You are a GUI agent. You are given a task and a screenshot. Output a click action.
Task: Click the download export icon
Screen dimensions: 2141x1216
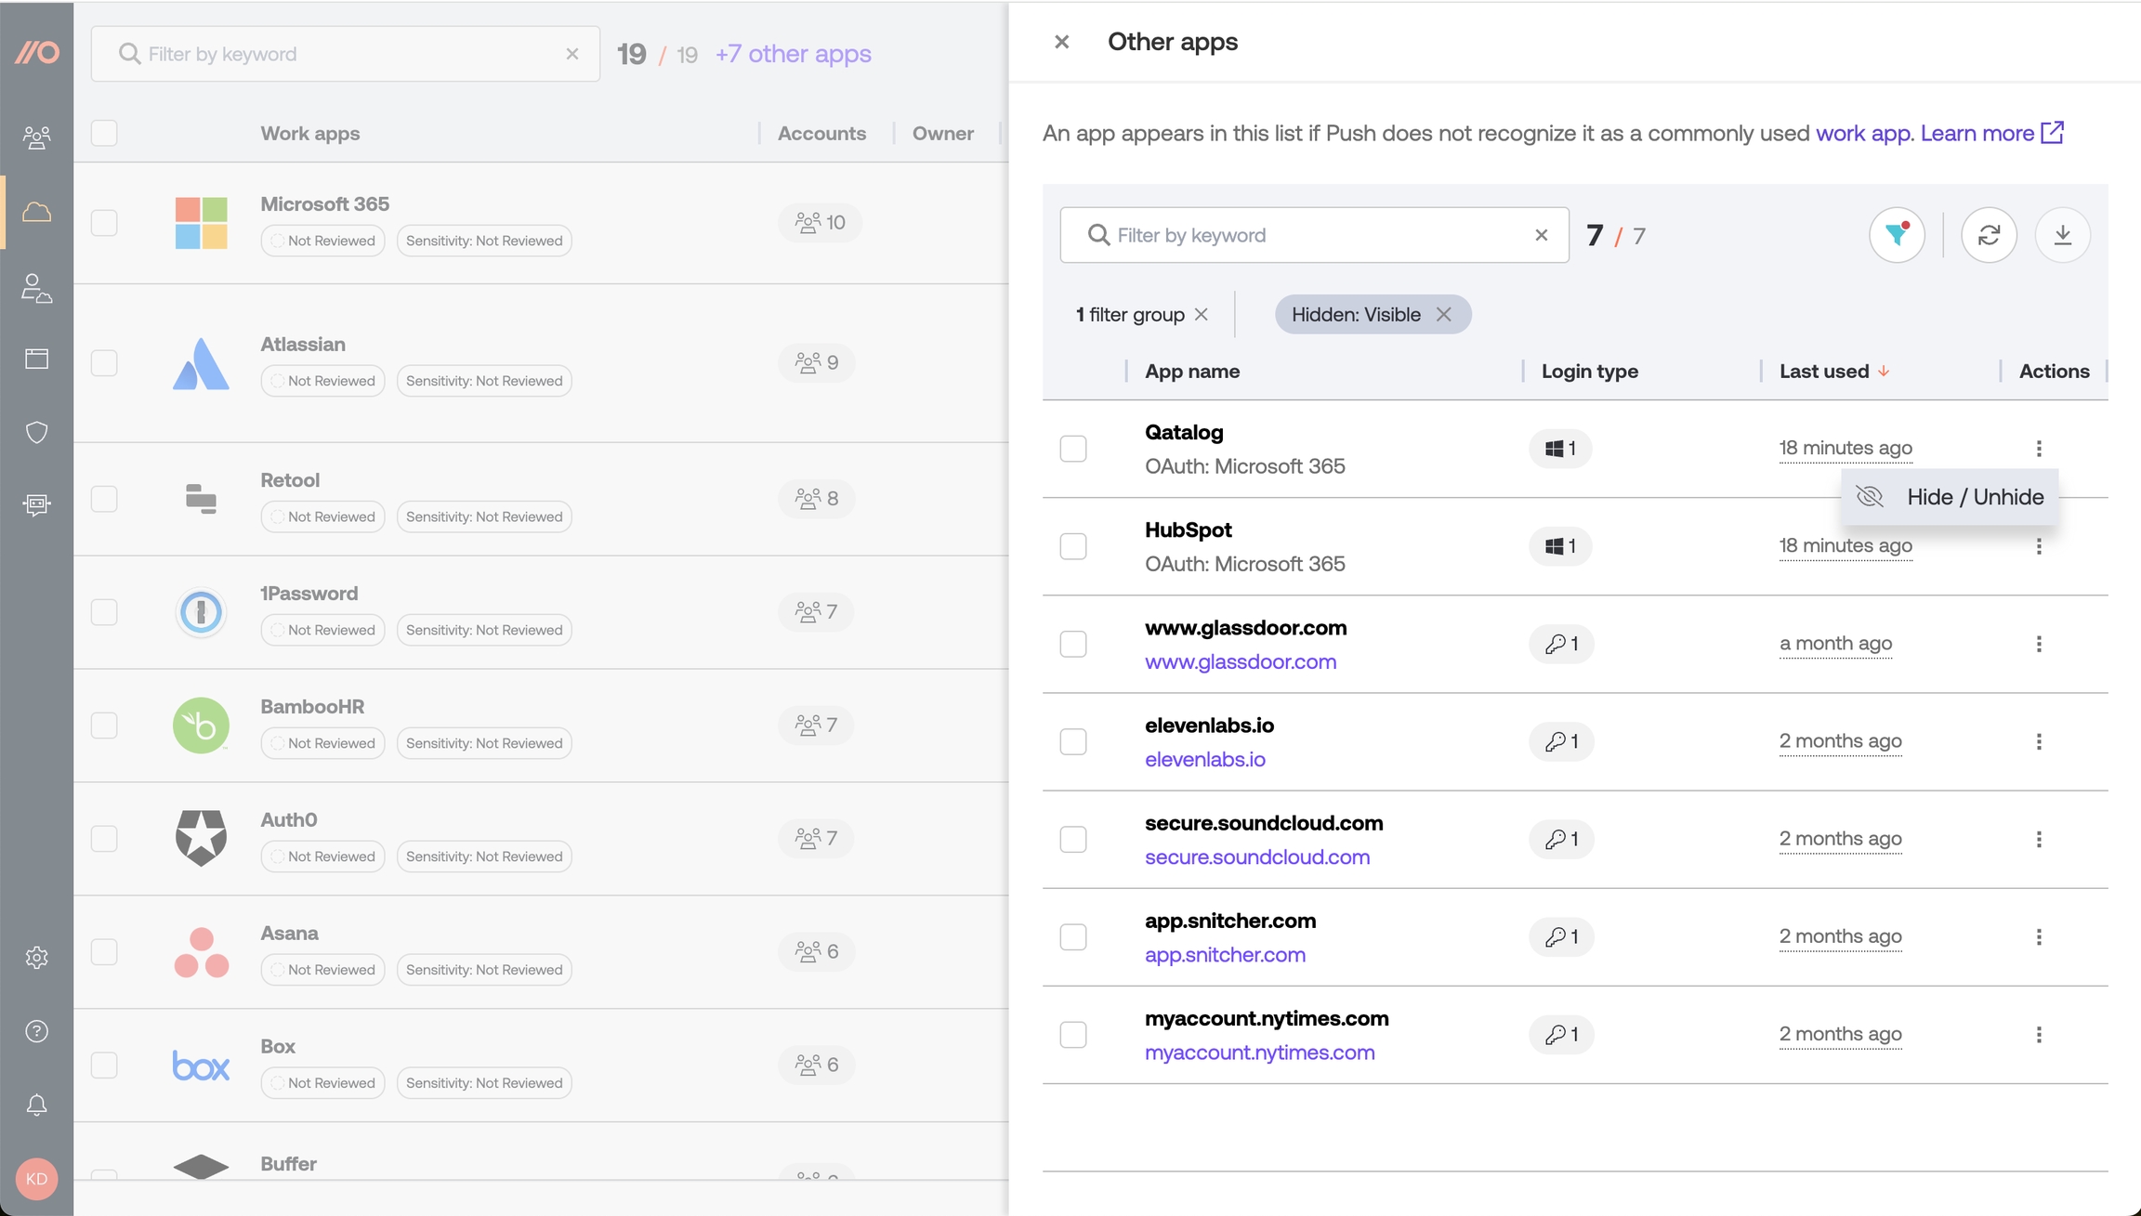[x=2062, y=235]
